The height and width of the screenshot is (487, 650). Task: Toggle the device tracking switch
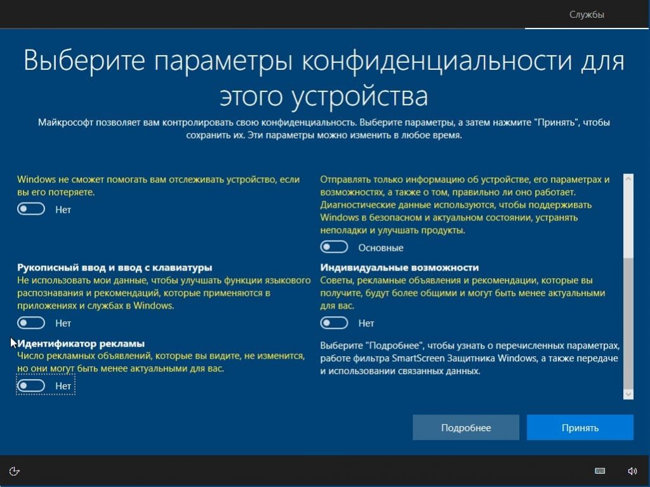(x=31, y=209)
